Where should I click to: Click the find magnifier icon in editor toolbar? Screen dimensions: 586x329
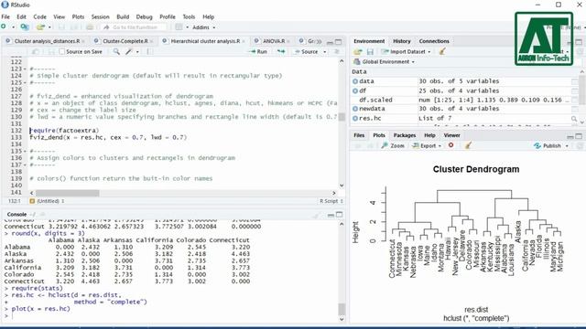116,51
